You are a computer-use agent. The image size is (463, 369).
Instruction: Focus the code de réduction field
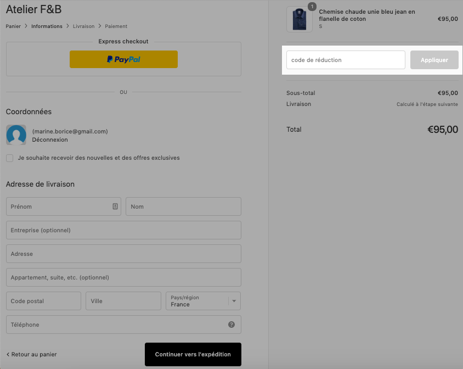tap(346, 60)
